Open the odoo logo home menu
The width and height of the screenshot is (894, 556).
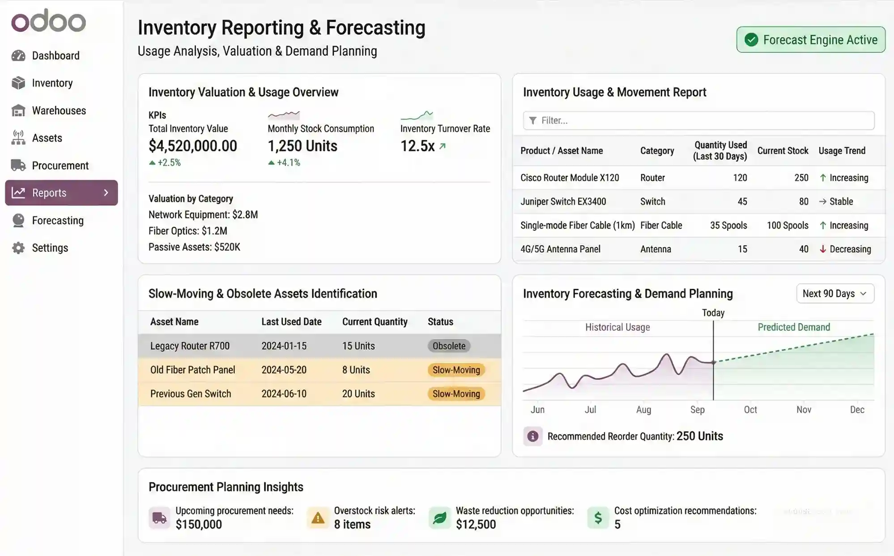point(47,21)
